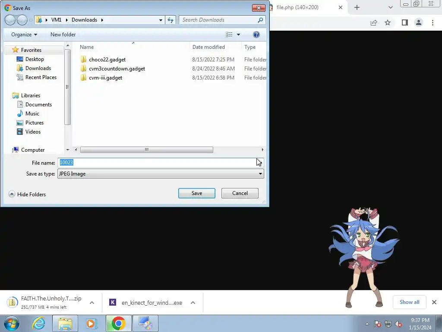The image size is (442, 332).
Task: Select Libraries in the navigation pane
Action: (x=31, y=96)
